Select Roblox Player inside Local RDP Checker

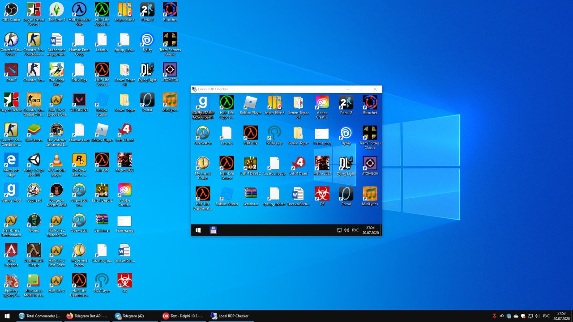[x=251, y=105]
